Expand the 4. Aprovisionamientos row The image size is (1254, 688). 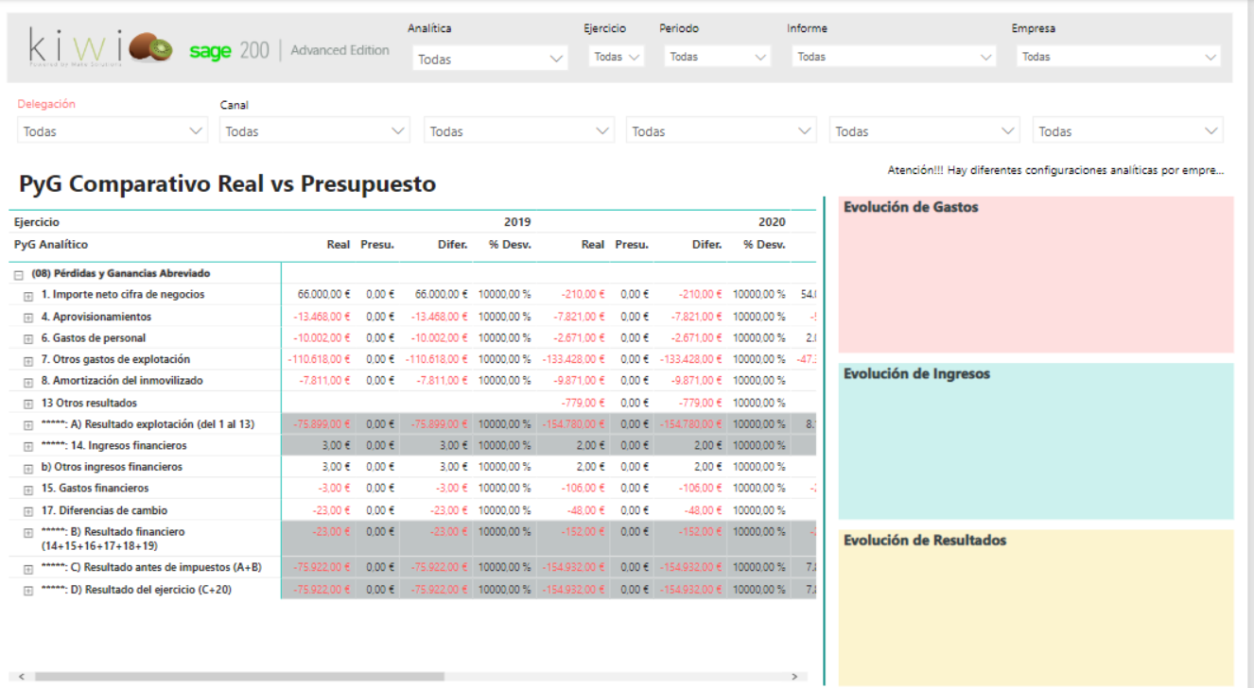click(28, 318)
